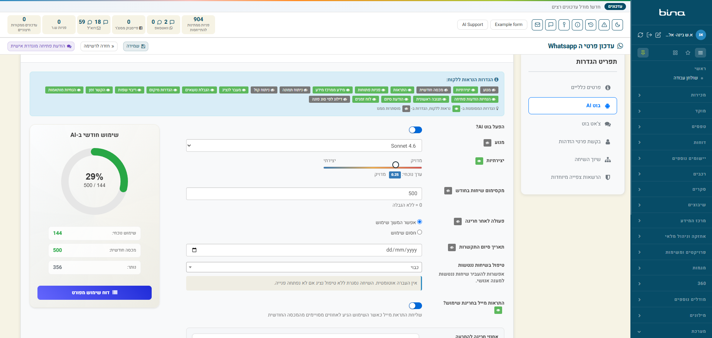Expand the מוקד sidebar section
This screenshot has height=338, width=712.
(x=671, y=111)
